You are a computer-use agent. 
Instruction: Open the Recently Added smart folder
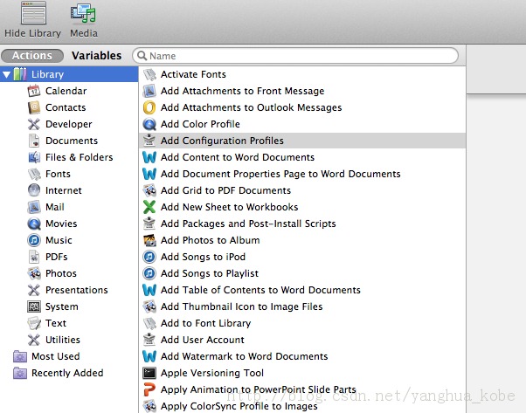click(58, 373)
